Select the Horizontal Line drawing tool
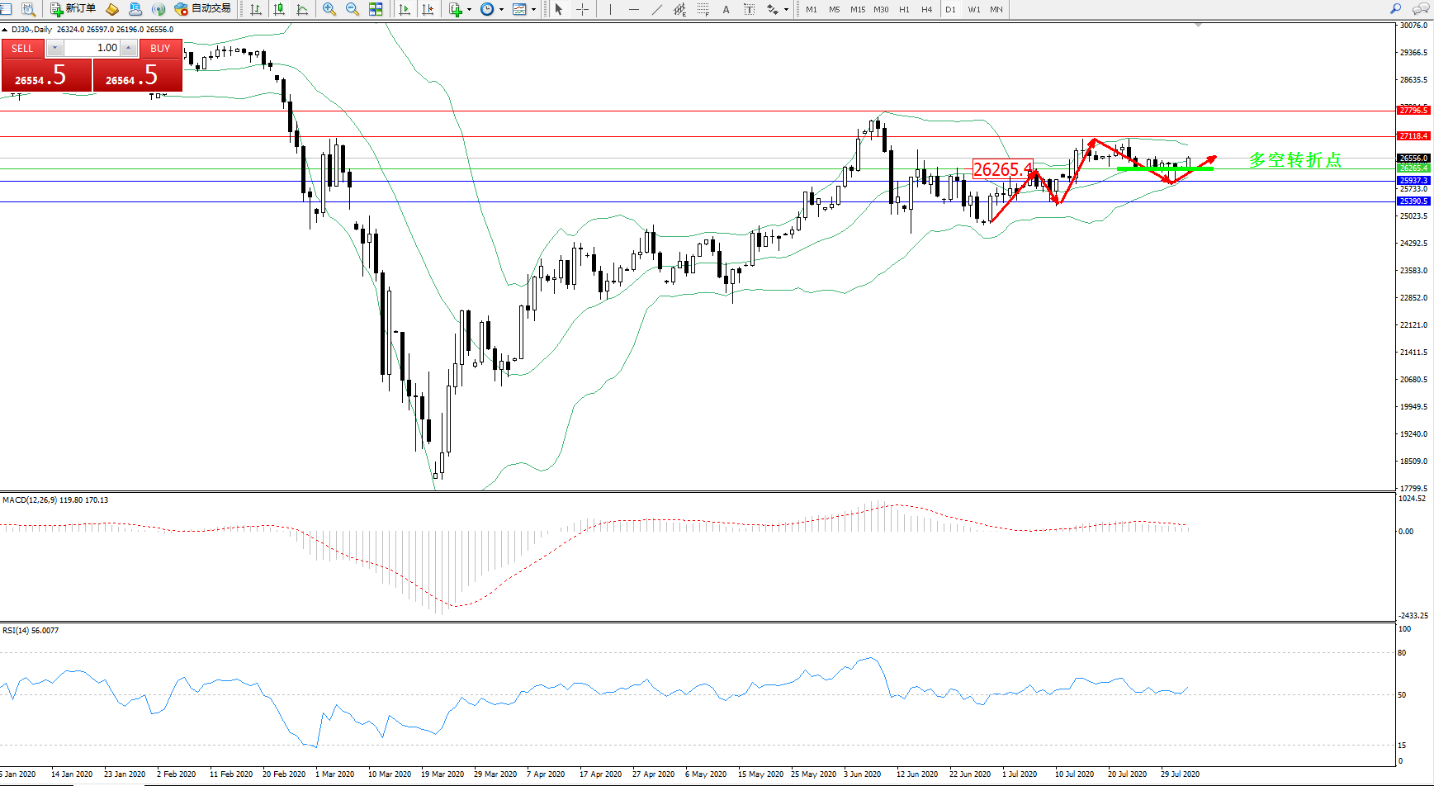The width and height of the screenshot is (1434, 786). pyautogui.click(x=634, y=9)
